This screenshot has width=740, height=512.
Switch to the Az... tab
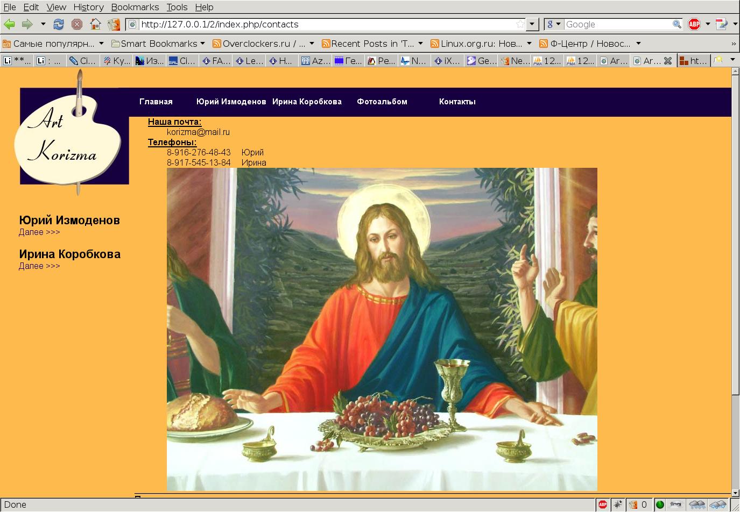(316, 61)
